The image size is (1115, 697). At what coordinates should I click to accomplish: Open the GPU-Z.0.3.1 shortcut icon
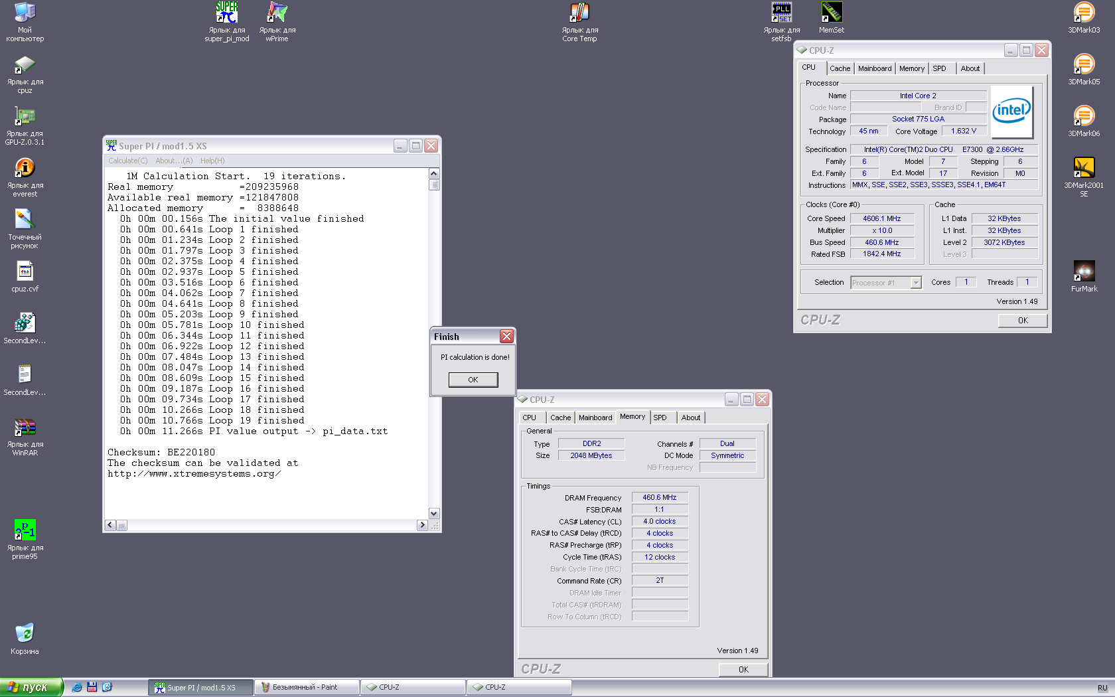pyautogui.click(x=25, y=126)
